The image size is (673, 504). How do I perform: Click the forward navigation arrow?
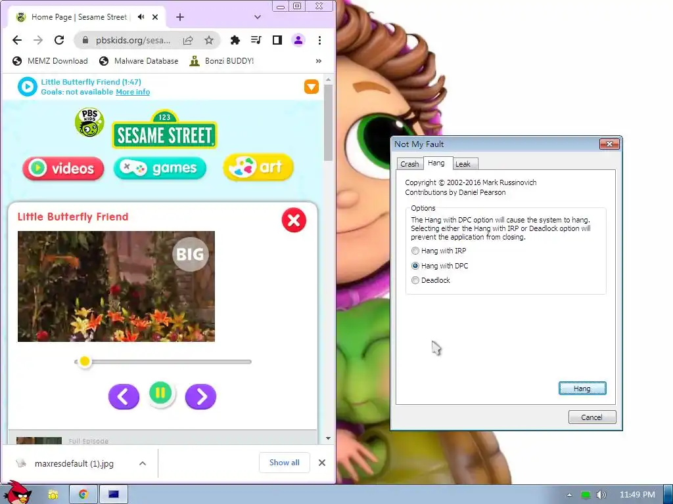[38, 40]
